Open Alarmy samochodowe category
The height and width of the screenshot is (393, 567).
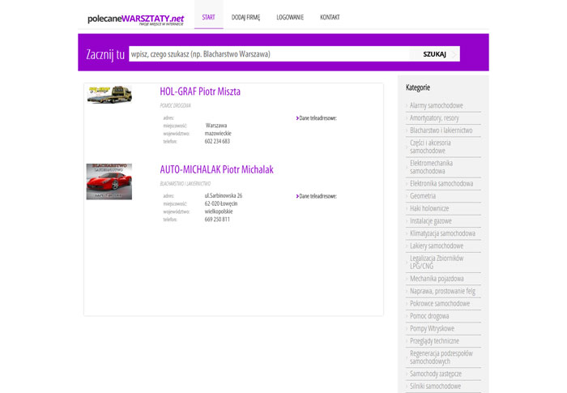(436, 105)
